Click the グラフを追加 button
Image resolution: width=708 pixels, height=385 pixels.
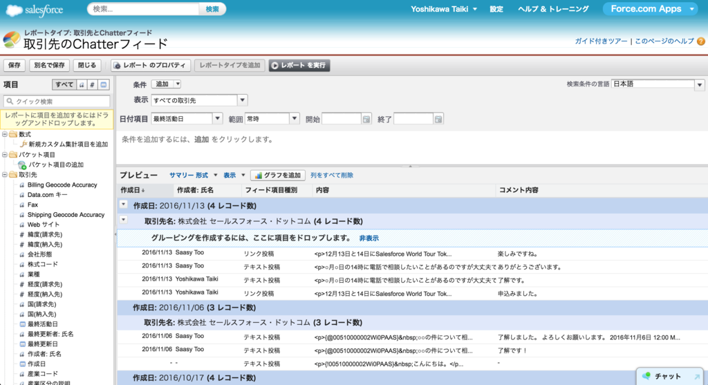pyautogui.click(x=278, y=175)
